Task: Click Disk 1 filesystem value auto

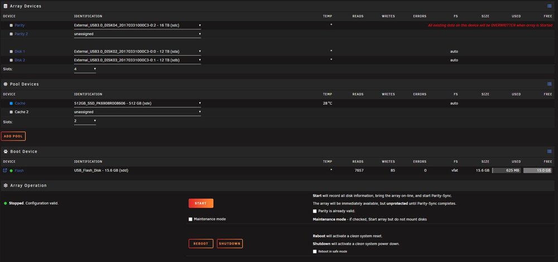Action: click(x=454, y=51)
